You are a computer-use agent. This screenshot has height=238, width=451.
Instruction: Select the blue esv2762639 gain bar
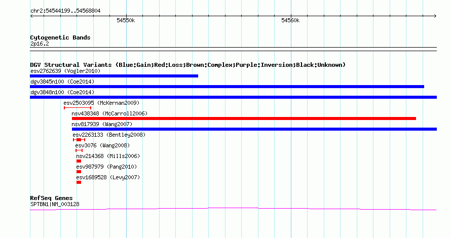pyautogui.click(x=114, y=76)
